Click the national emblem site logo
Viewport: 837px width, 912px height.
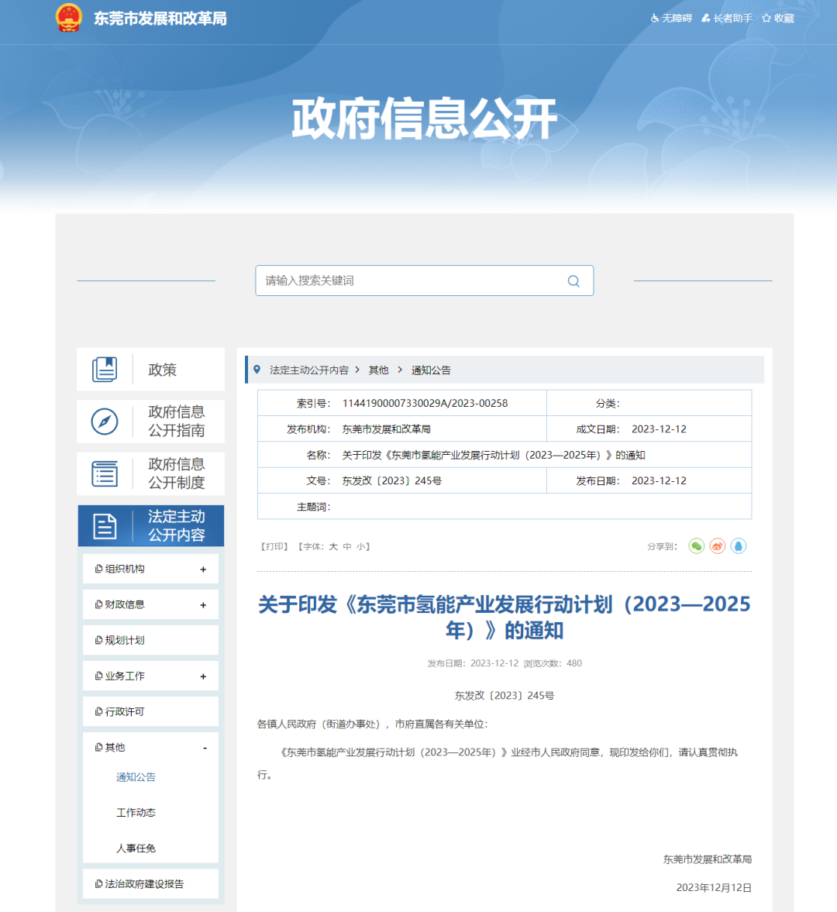(68, 17)
